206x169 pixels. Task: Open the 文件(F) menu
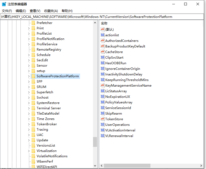click(x=7, y=11)
